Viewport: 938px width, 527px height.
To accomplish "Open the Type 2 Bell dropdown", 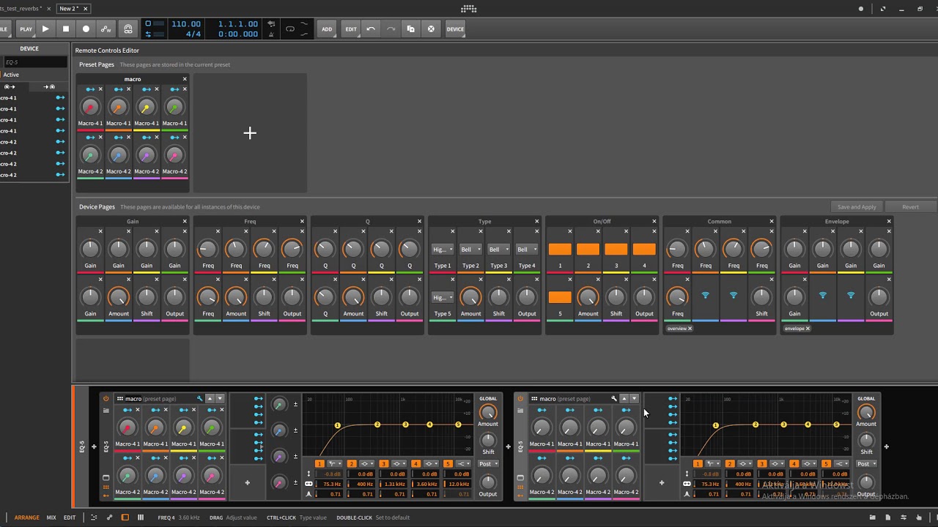I will pos(470,250).
